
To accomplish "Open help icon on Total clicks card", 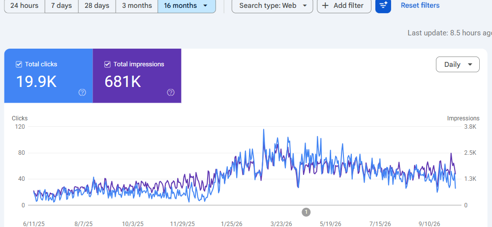I will pyautogui.click(x=82, y=92).
